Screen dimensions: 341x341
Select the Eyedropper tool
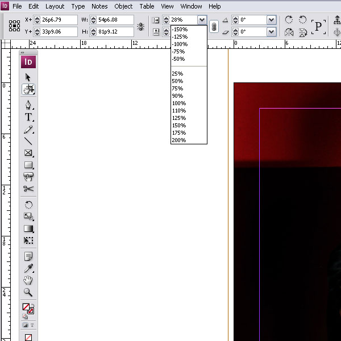[x=28, y=268]
